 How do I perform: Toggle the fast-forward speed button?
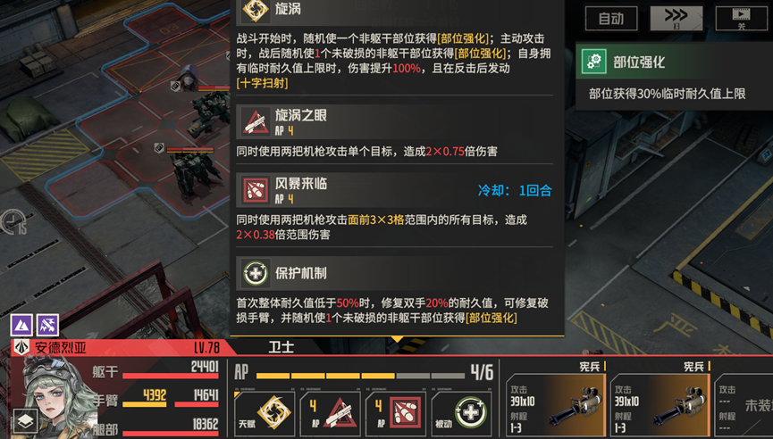click(676, 19)
